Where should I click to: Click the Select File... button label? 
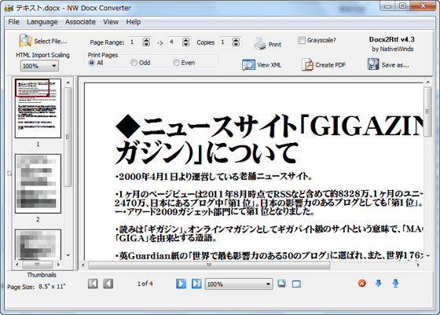pos(50,41)
